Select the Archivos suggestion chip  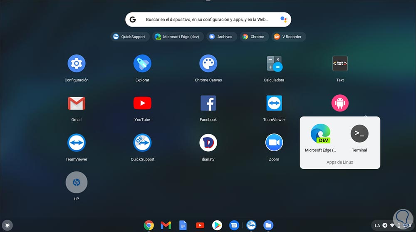tap(222, 37)
